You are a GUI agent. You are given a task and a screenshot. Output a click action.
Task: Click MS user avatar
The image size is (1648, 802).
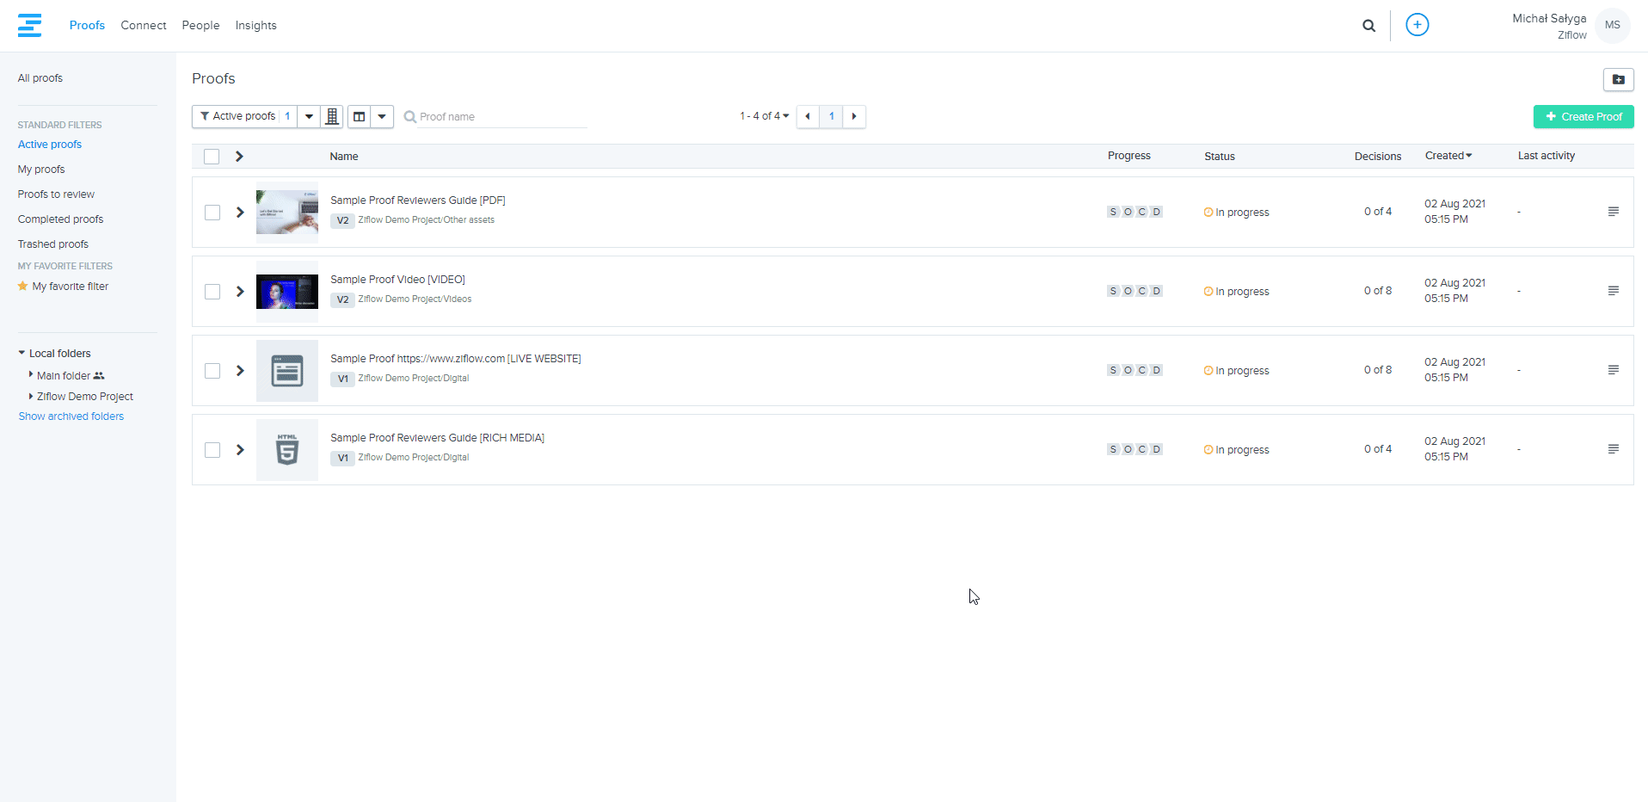[1612, 25]
